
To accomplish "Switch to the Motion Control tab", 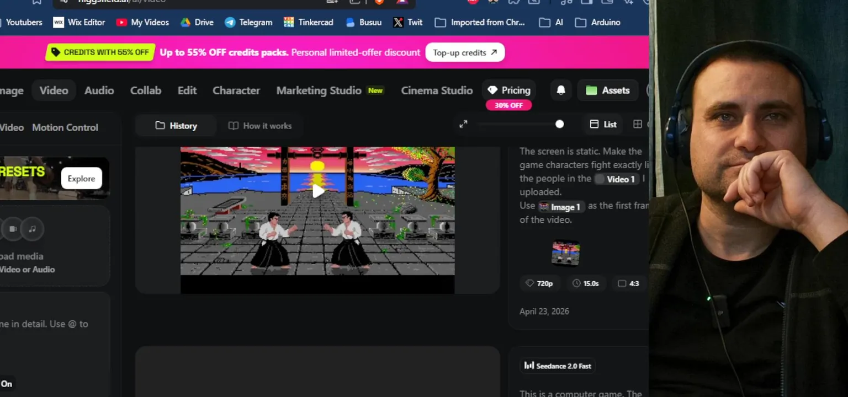I will coord(65,127).
